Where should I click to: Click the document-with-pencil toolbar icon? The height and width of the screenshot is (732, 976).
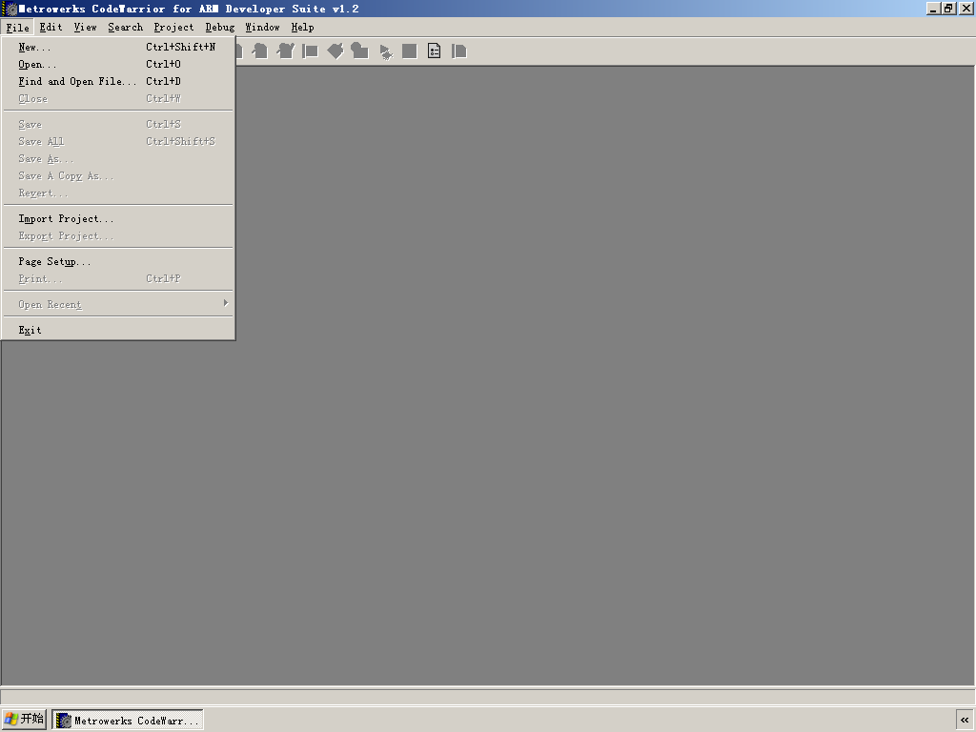pyautogui.click(x=260, y=51)
